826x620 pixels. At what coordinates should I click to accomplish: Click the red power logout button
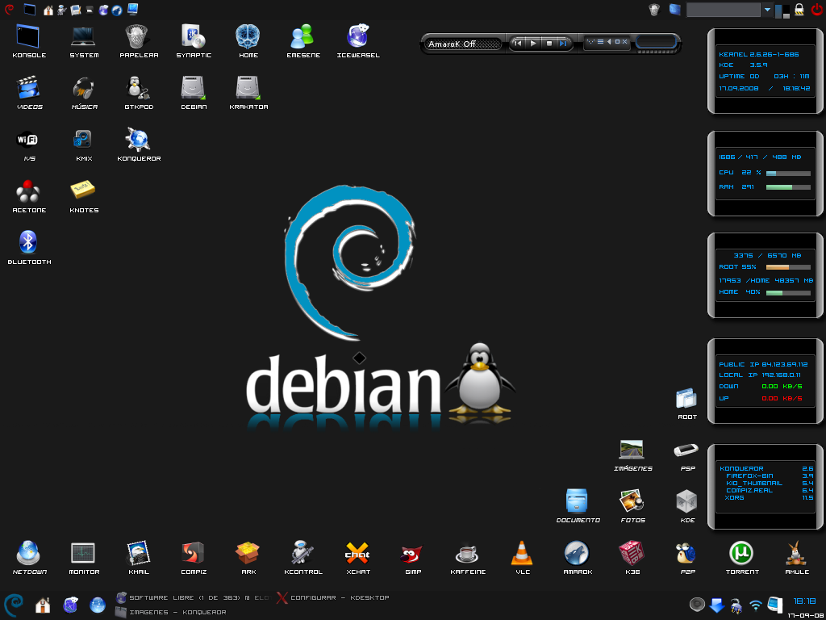816,9
